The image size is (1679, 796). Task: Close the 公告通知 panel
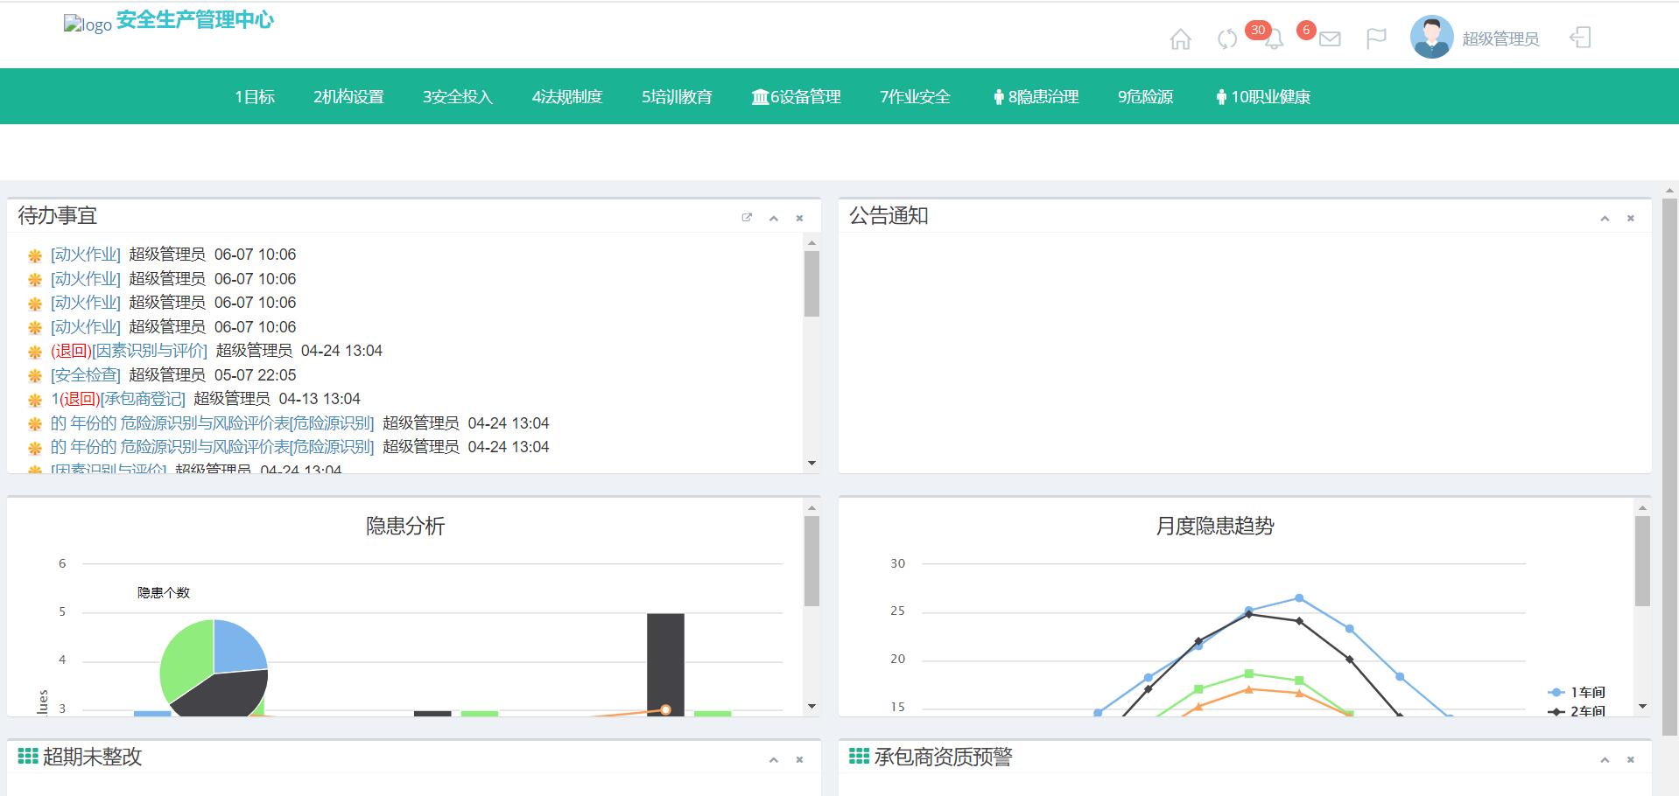[1630, 219]
